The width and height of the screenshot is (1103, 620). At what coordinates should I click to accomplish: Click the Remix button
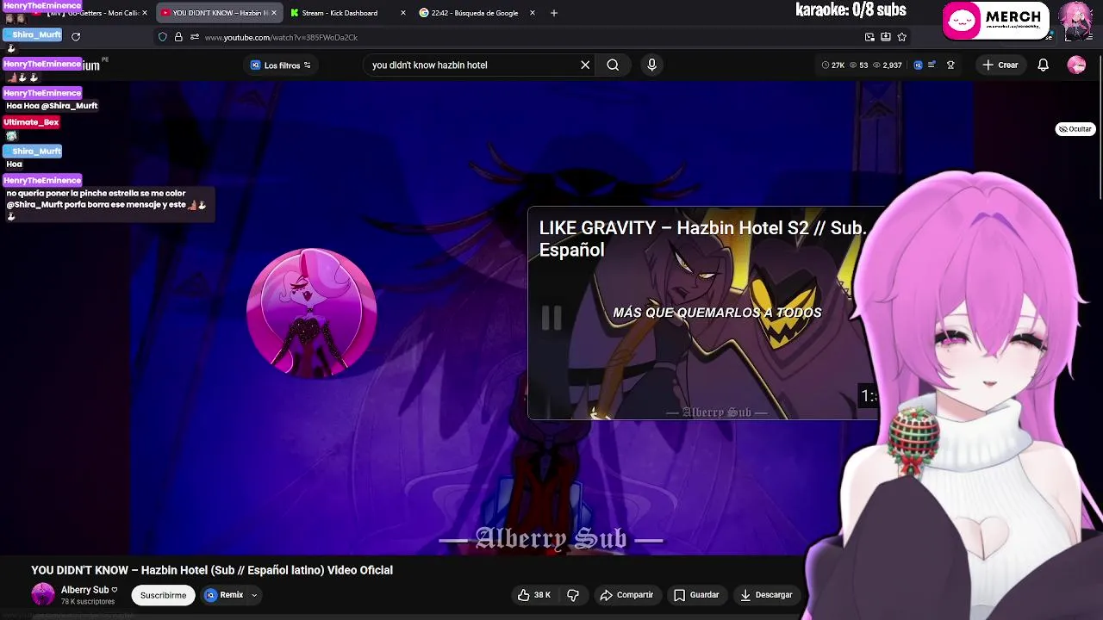coord(225,595)
